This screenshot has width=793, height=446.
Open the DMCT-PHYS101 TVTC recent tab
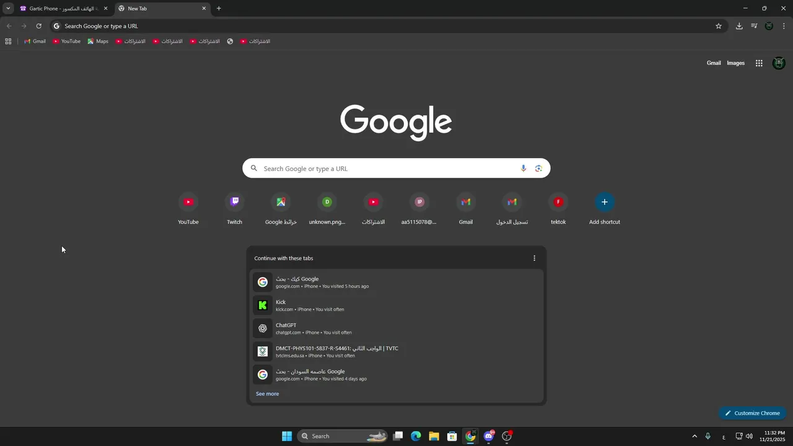click(396, 351)
